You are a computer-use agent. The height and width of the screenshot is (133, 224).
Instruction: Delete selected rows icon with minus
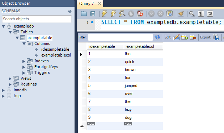coord(193,37)
